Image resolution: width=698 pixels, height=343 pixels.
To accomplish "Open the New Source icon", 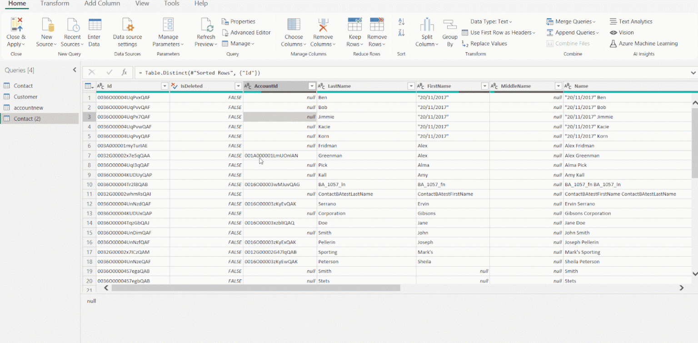I will pos(47,24).
